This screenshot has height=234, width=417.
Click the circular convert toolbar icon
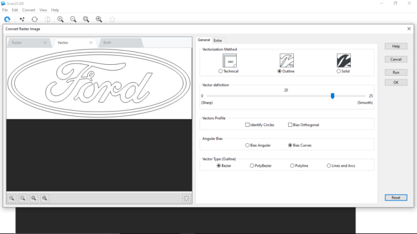(x=35, y=19)
